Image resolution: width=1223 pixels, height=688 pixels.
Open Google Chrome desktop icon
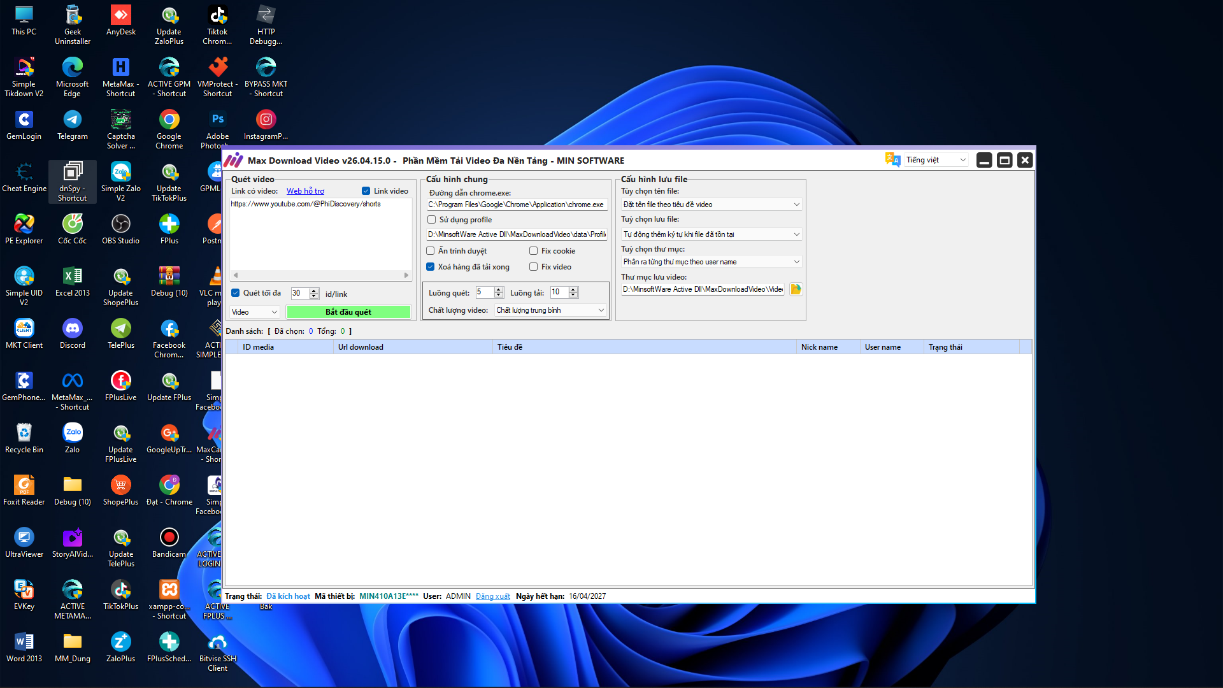coord(169,130)
